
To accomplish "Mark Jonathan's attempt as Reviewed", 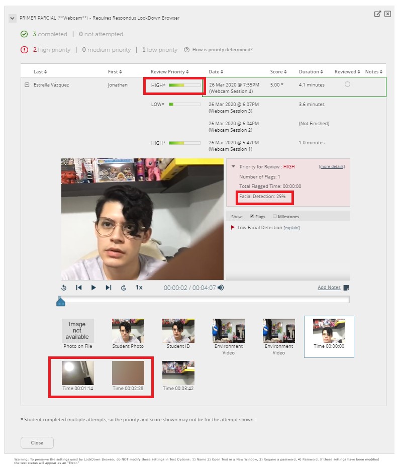I will click(347, 84).
